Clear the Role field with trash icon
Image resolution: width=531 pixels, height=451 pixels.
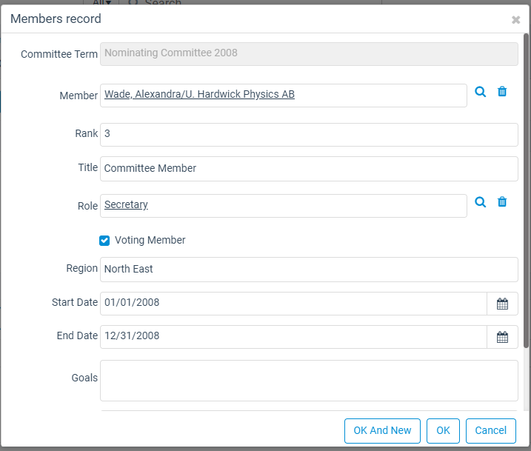pos(502,202)
